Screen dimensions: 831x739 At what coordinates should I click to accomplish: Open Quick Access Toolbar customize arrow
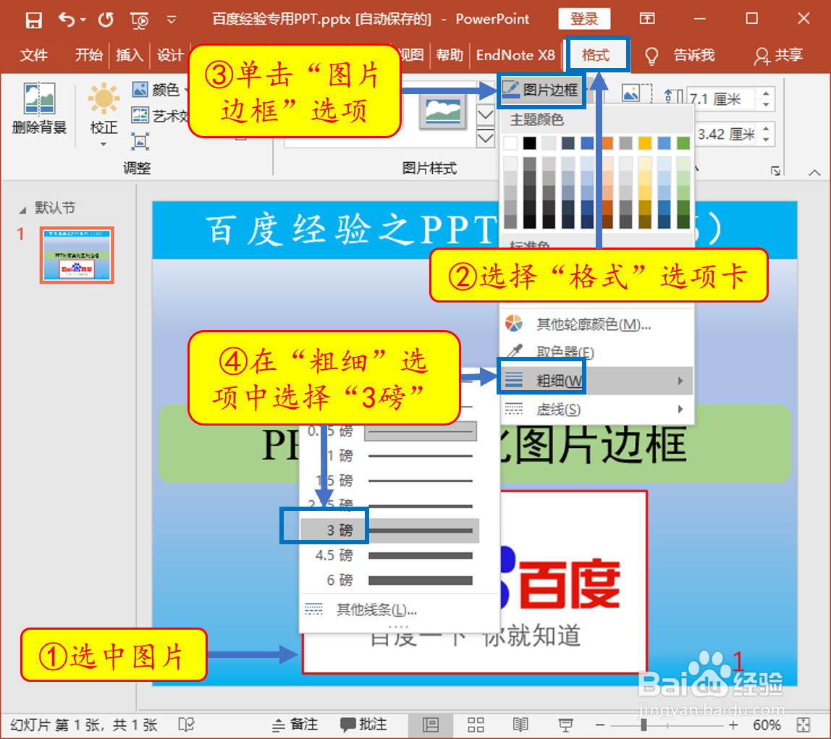click(171, 20)
